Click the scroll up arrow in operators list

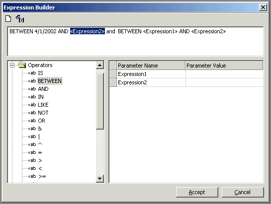point(100,65)
